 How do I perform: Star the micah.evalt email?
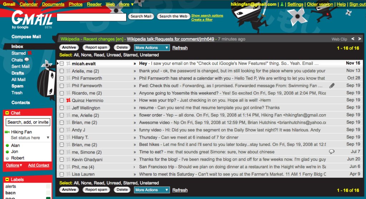pos(68,63)
